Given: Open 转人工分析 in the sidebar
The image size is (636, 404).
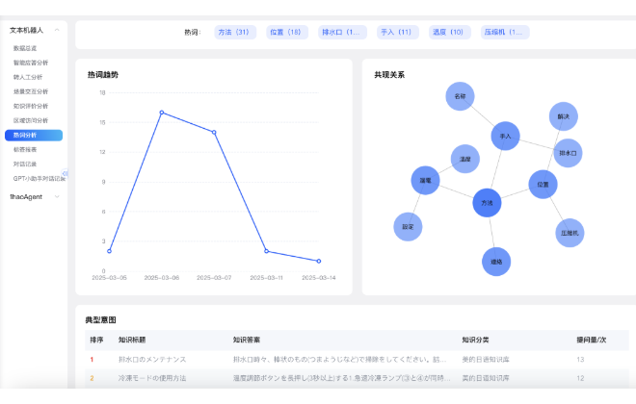Looking at the screenshot, I should [30, 77].
